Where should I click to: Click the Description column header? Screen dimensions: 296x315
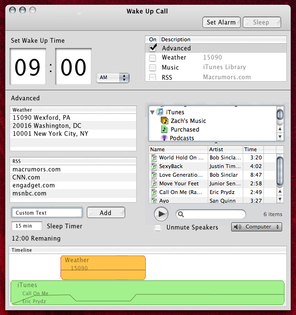[x=223, y=39]
